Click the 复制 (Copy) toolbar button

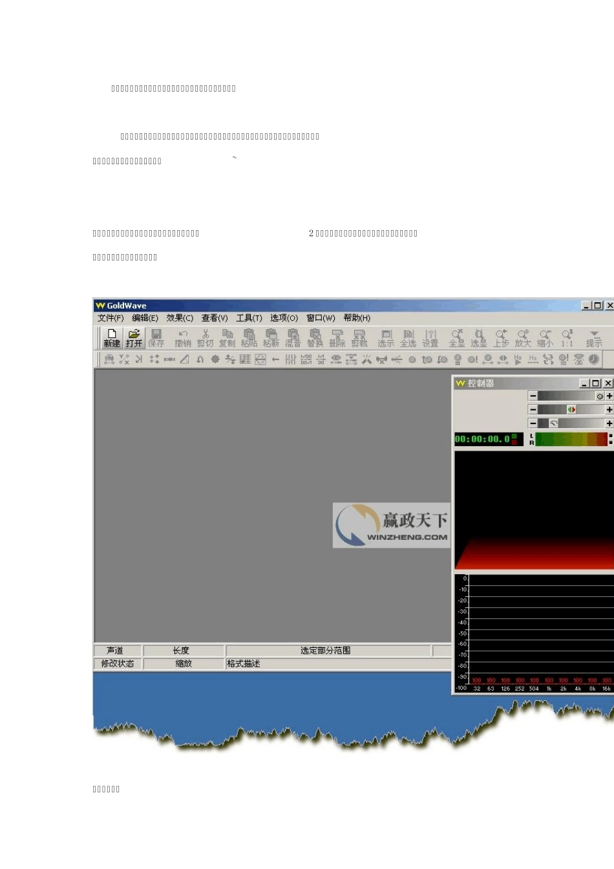click(x=227, y=338)
